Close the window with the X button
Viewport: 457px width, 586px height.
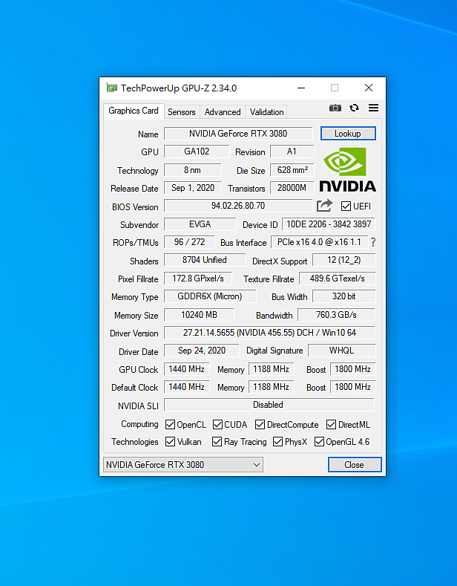pos(369,88)
